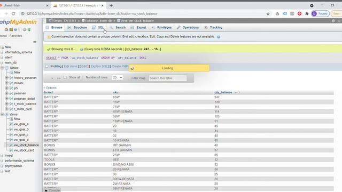Expand the history_pesanan table node
The height and width of the screenshot is (192, 342).
click(6, 77)
